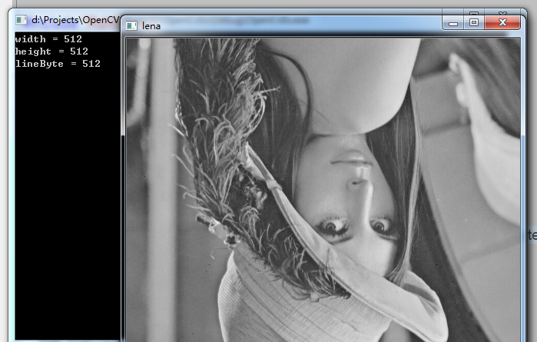Click the console window title bar icon

point(22,20)
